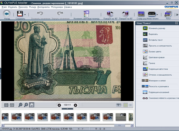Open the Фильтр menu
The image size is (179, 131).
(x=33, y=7)
